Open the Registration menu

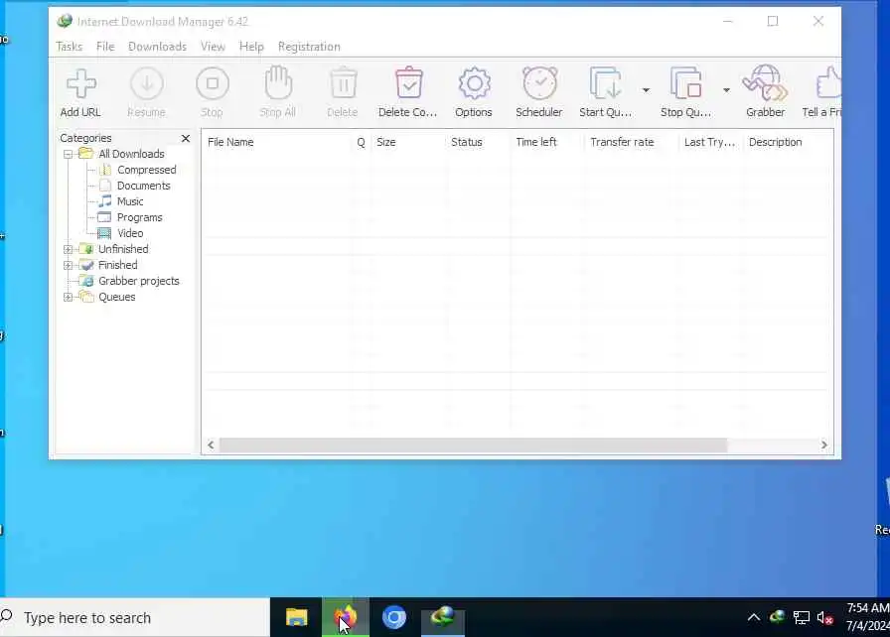tap(309, 47)
